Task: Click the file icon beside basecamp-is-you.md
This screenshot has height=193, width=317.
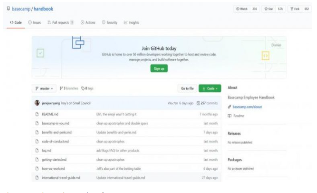Action: click(37, 123)
